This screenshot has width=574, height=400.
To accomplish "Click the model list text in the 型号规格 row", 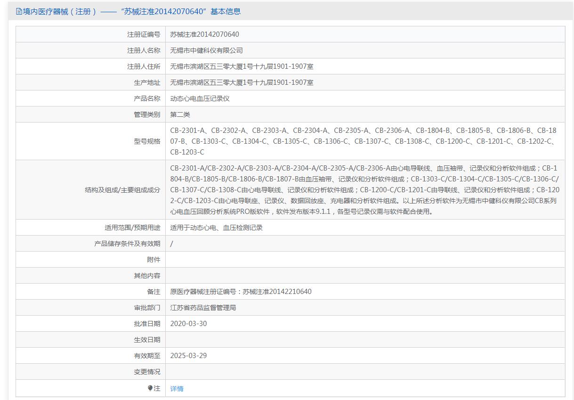I will 363,141.
